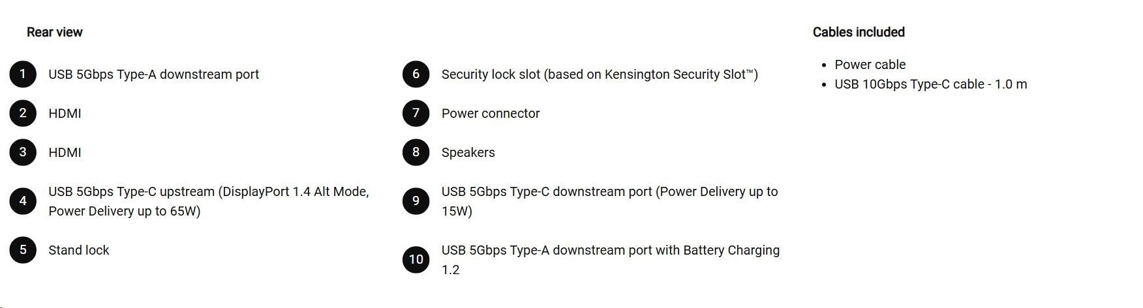Select the number 4 circle icon

[x=23, y=201]
